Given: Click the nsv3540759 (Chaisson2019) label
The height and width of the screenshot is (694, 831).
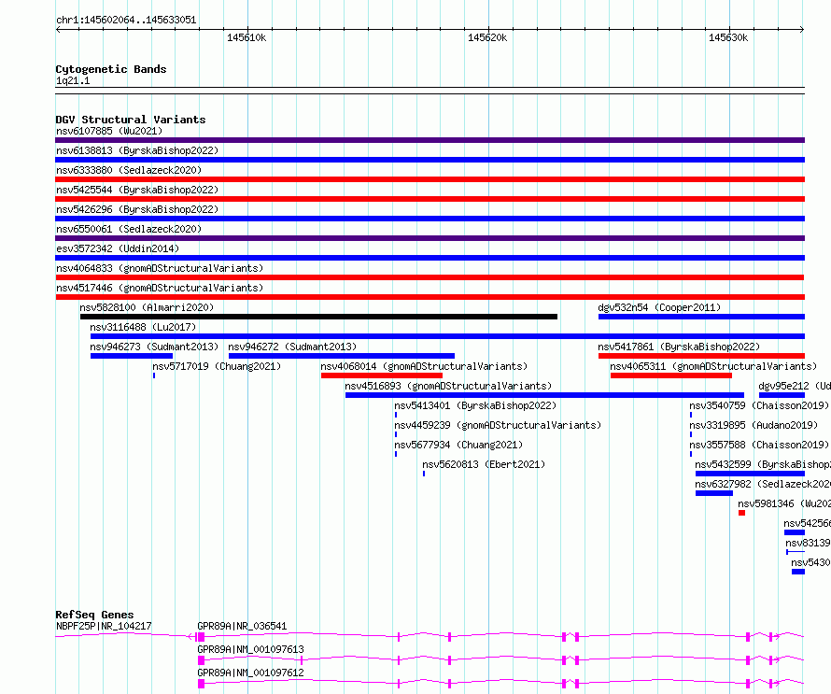Looking at the screenshot, I should [x=759, y=405].
